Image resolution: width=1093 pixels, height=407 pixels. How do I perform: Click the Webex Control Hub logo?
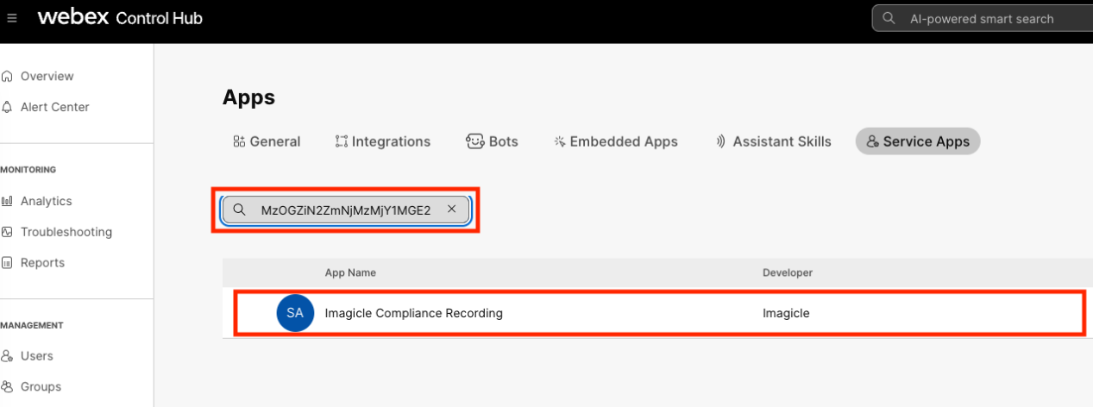[120, 18]
